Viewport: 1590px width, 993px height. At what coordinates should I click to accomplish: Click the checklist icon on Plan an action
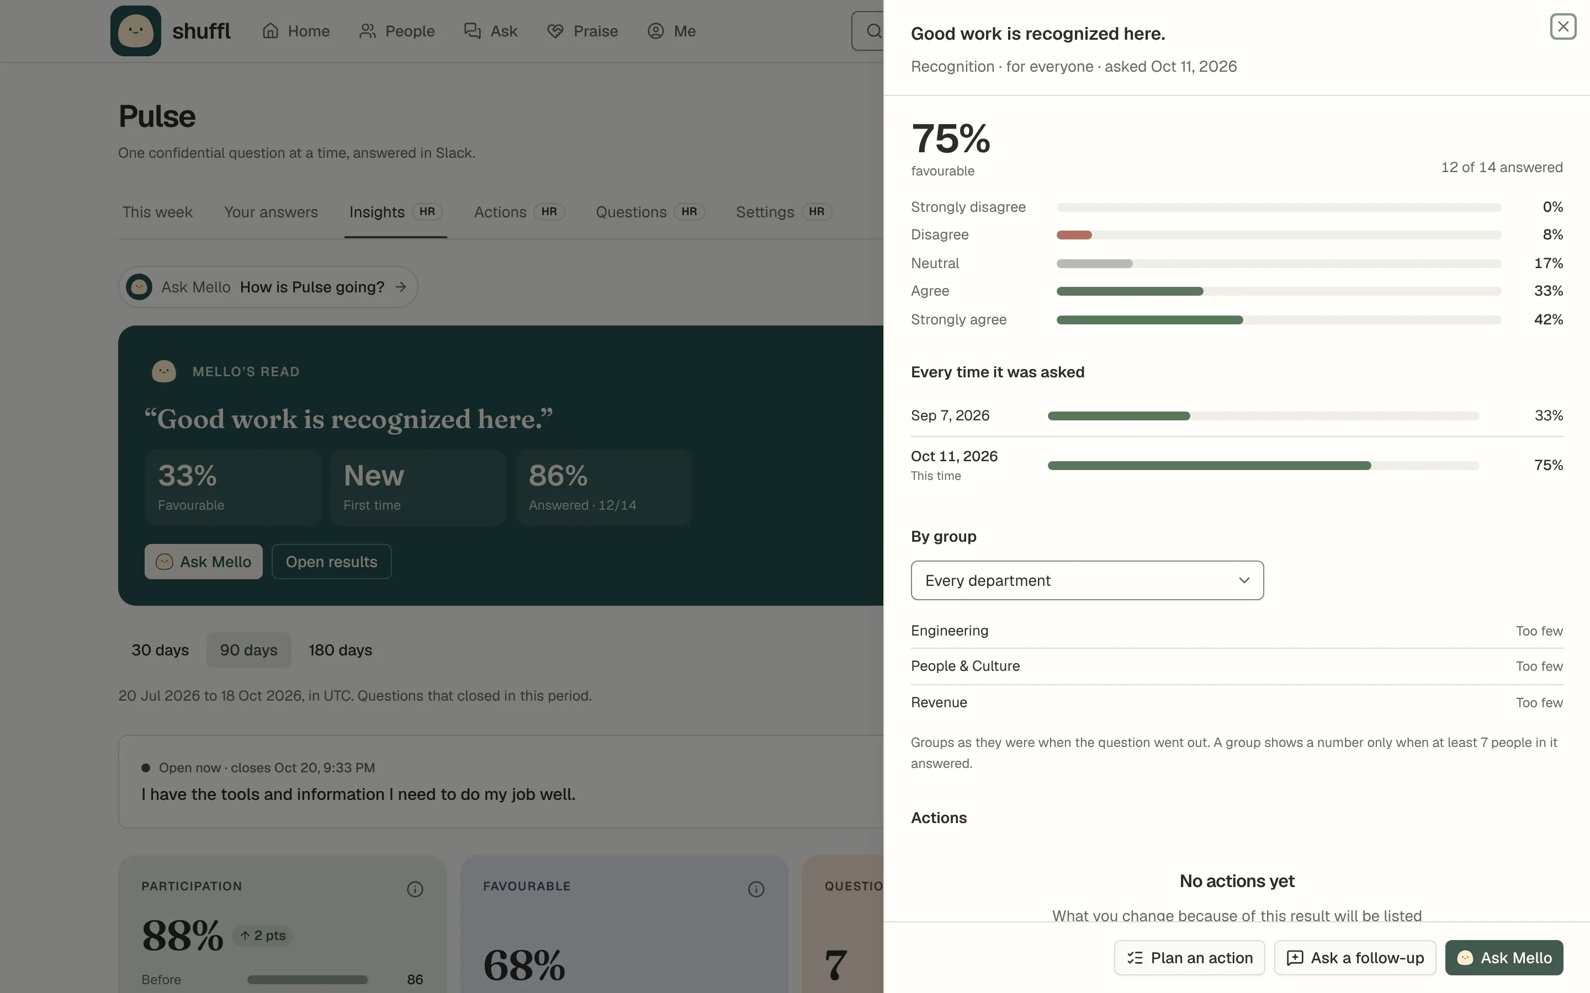pos(1135,958)
